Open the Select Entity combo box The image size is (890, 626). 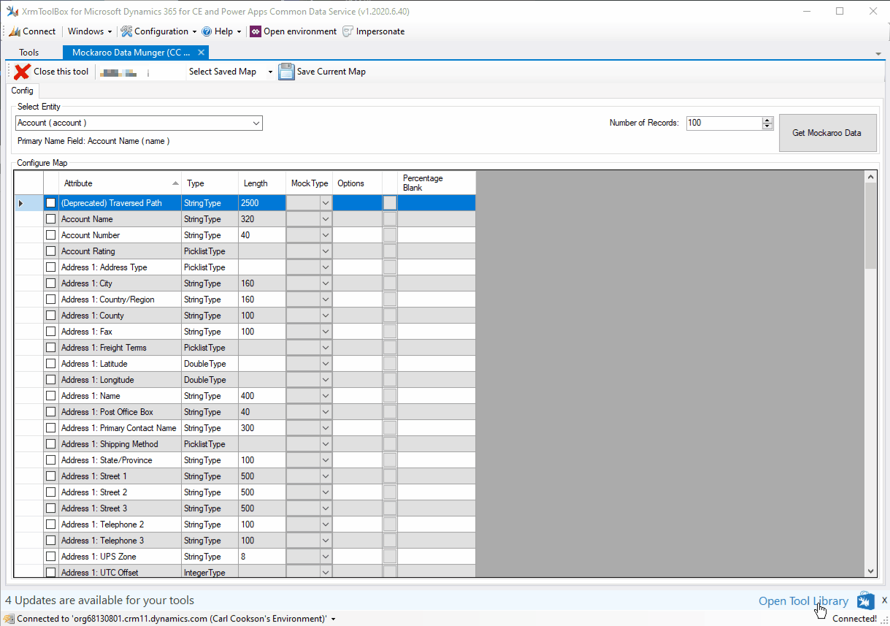point(139,123)
